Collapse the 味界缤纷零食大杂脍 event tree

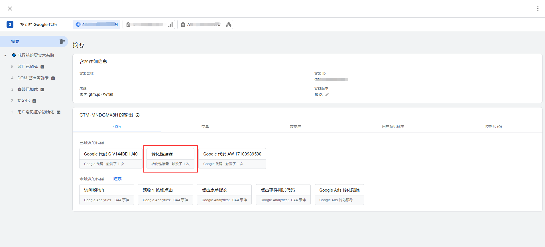pyautogui.click(x=5, y=55)
